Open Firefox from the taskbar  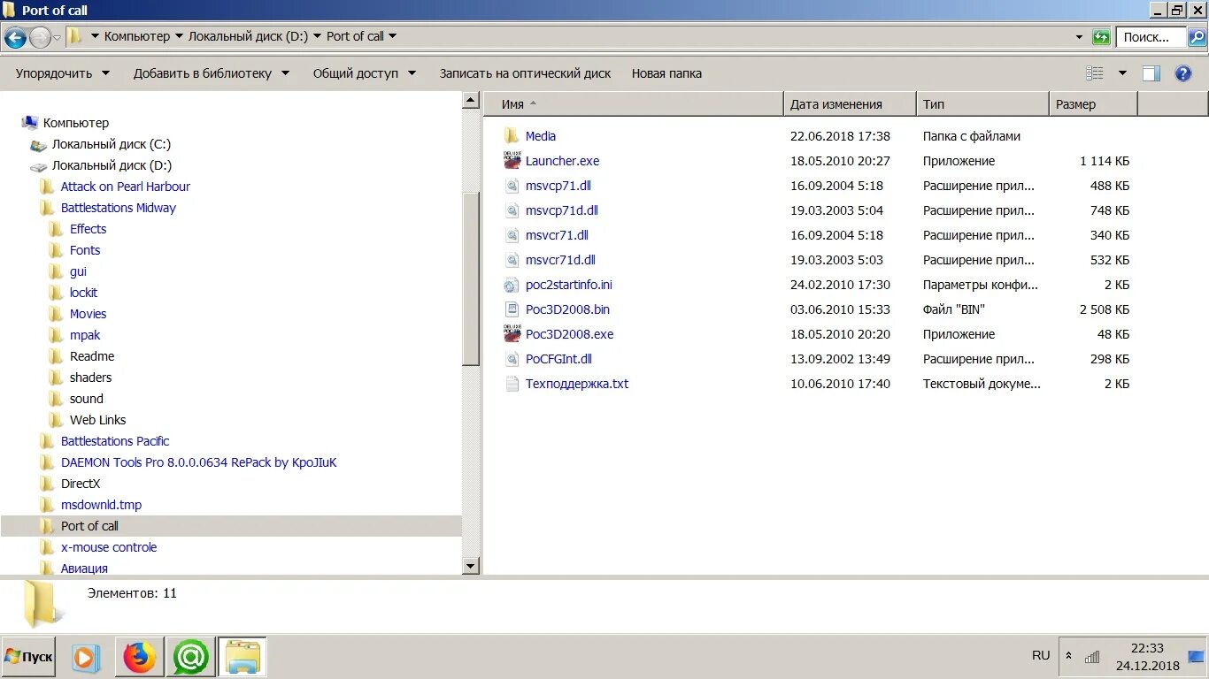click(139, 657)
